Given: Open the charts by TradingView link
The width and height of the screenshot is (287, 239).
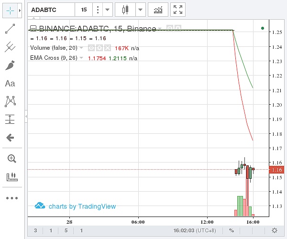Looking at the screenshot, I should tap(75, 206).
